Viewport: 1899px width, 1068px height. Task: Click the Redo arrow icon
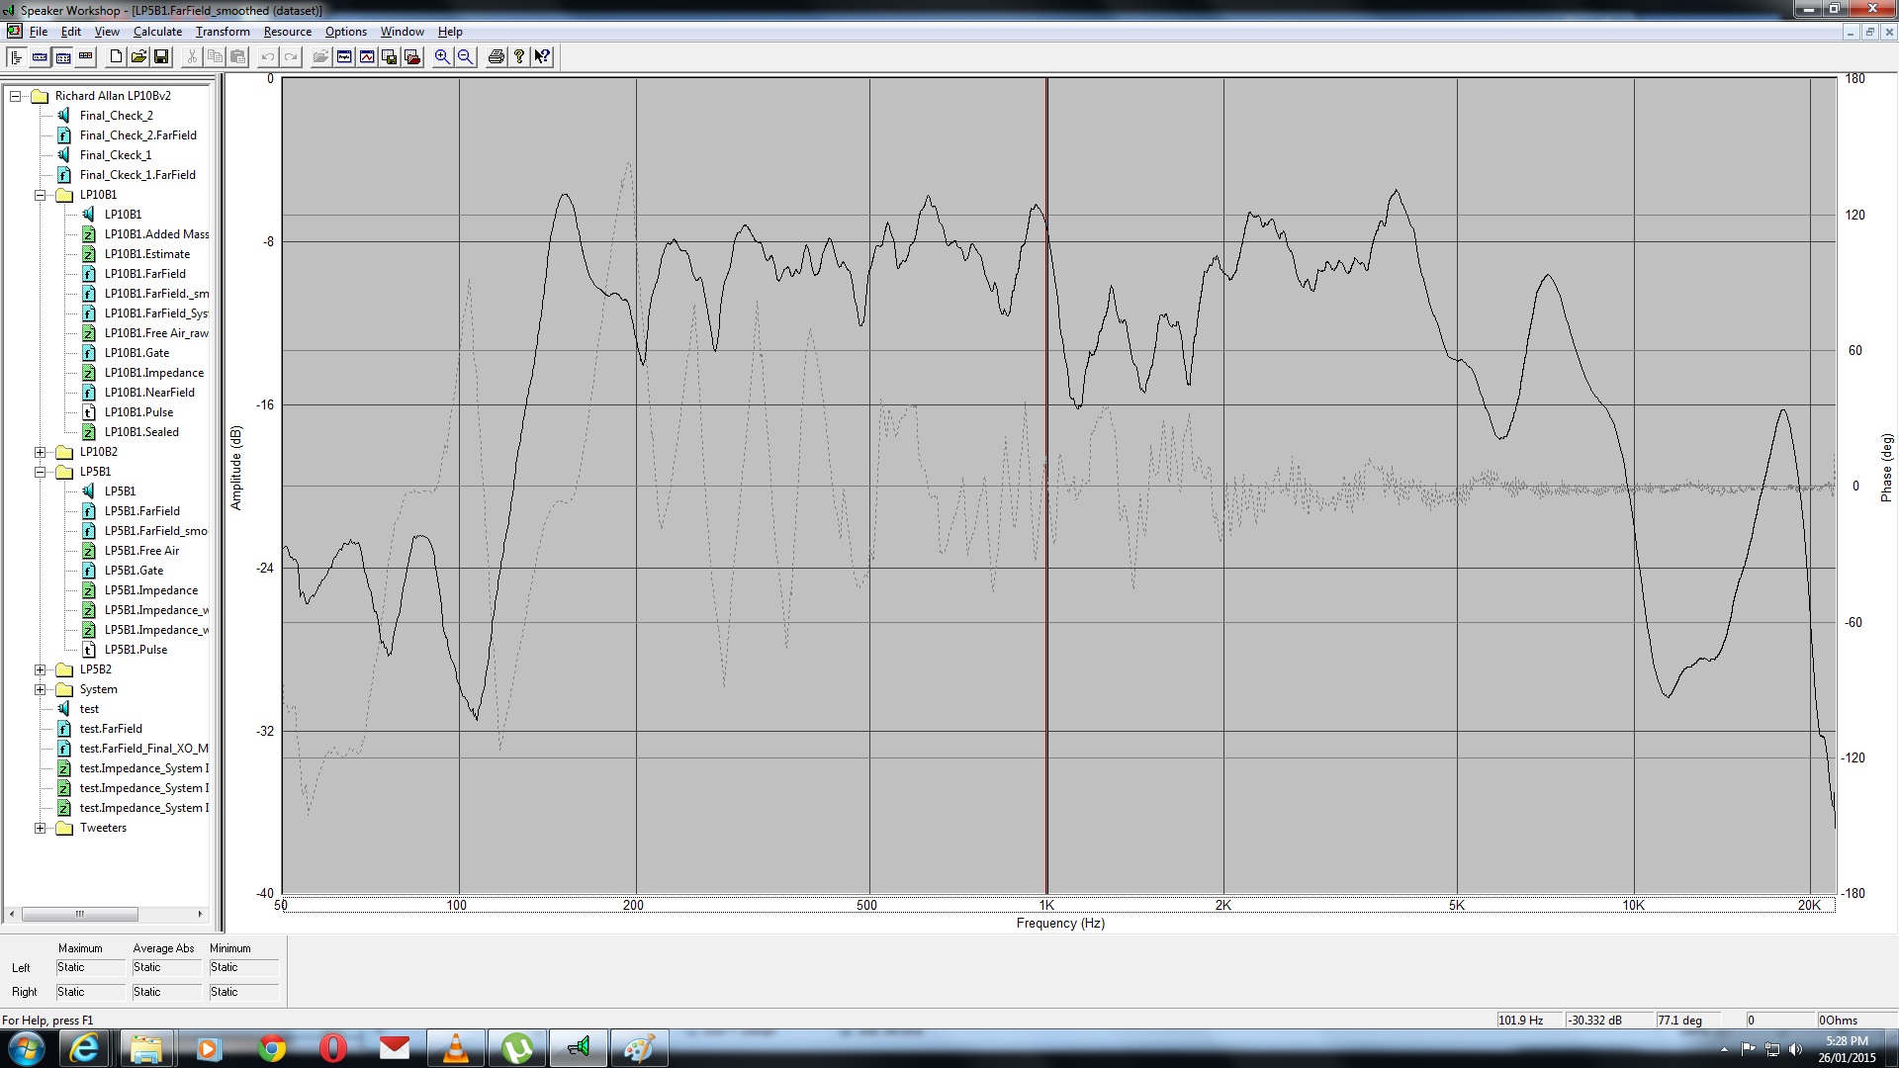coord(291,56)
